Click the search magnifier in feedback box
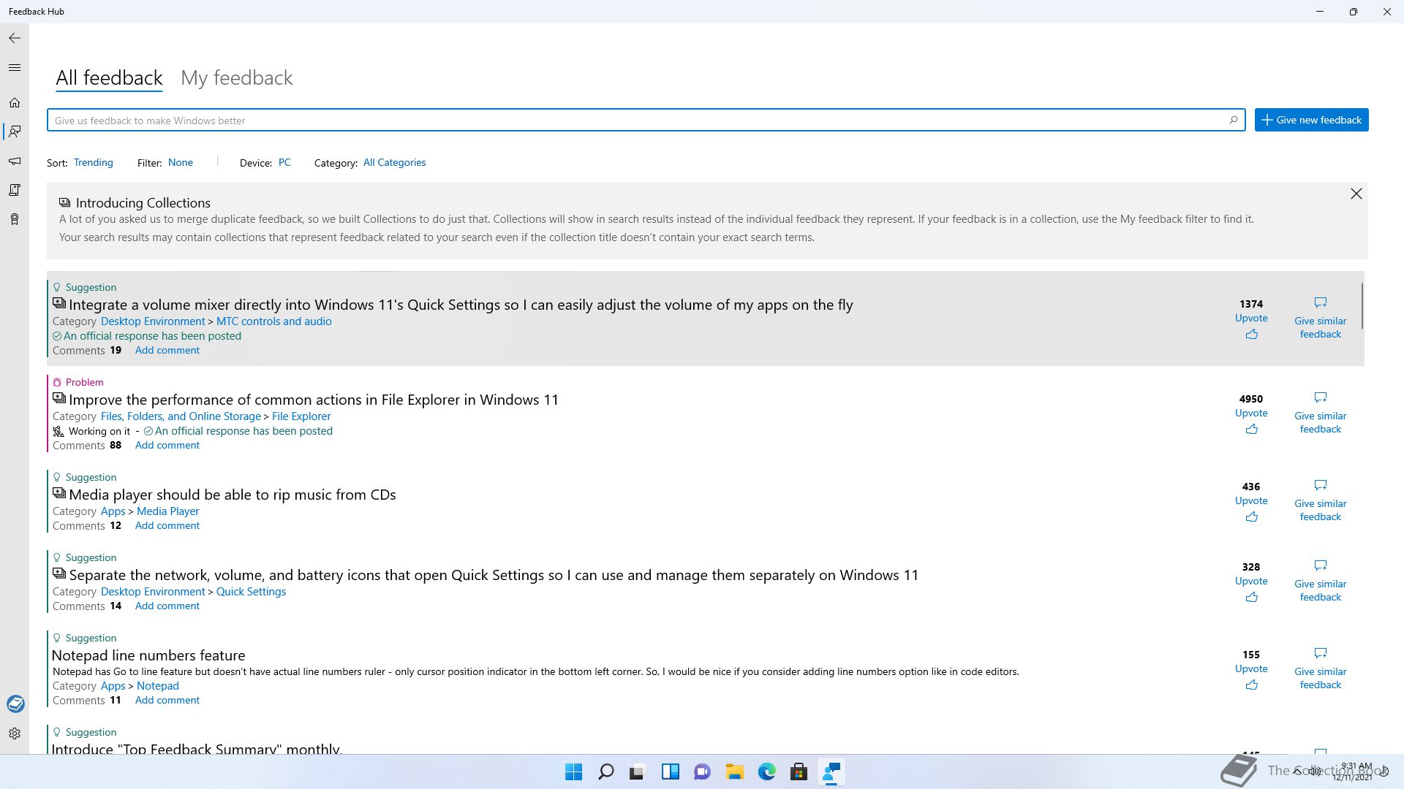 pos(1234,120)
